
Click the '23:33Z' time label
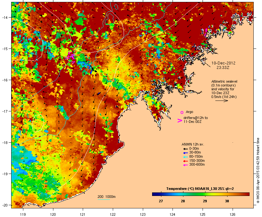click(223, 67)
